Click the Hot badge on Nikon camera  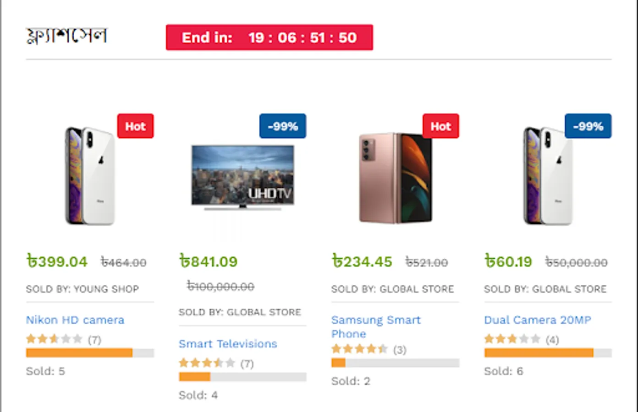(135, 126)
